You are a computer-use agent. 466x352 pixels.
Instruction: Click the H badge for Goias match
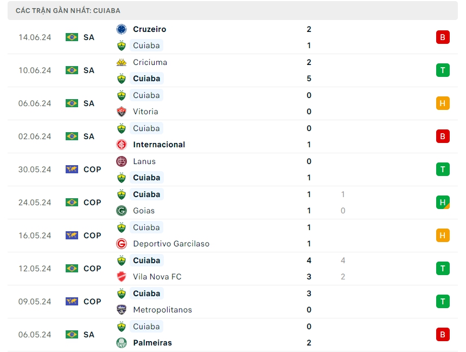pyautogui.click(x=443, y=203)
